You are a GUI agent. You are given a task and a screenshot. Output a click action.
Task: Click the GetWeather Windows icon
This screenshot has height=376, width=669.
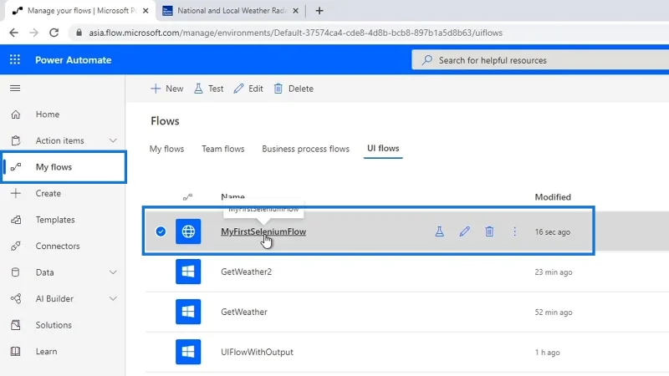click(x=188, y=312)
